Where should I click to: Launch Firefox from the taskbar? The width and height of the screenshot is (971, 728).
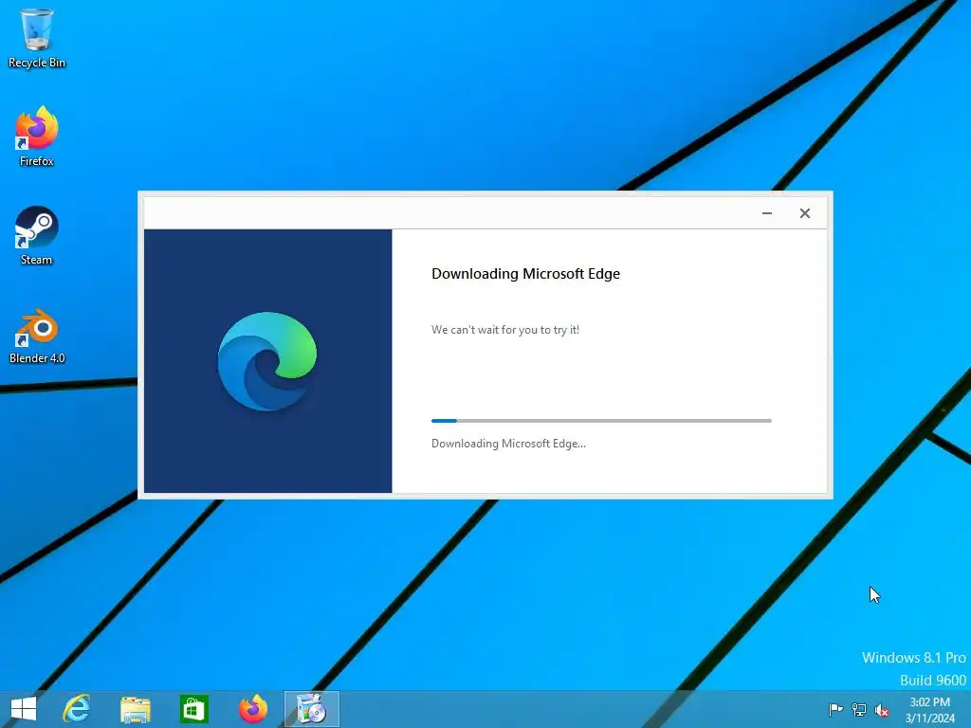[x=252, y=709]
